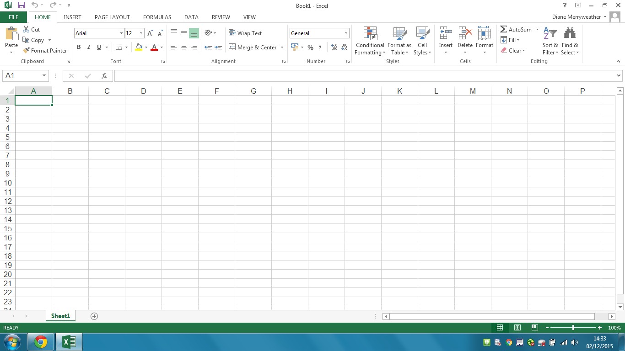This screenshot has height=351, width=625.
Task: Apply the Fill Color paint bucket
Action: tap(139, 47)
